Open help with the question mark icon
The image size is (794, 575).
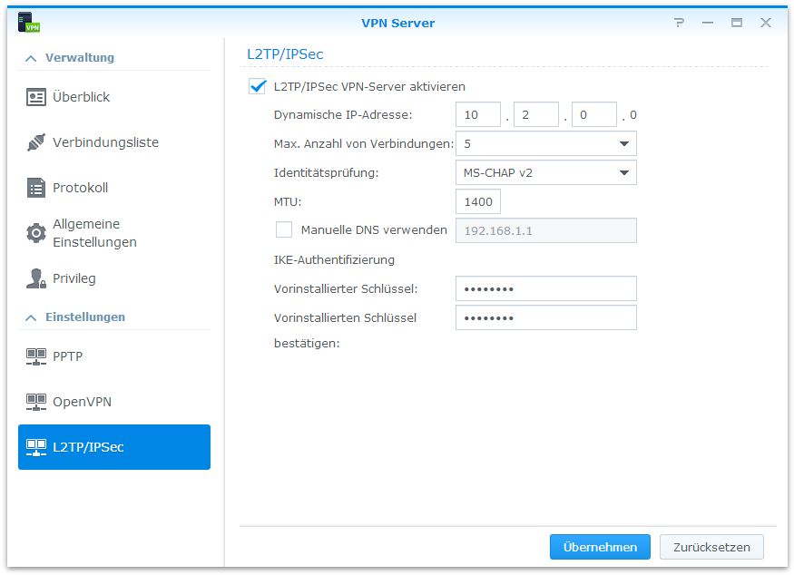coord(679,23)
